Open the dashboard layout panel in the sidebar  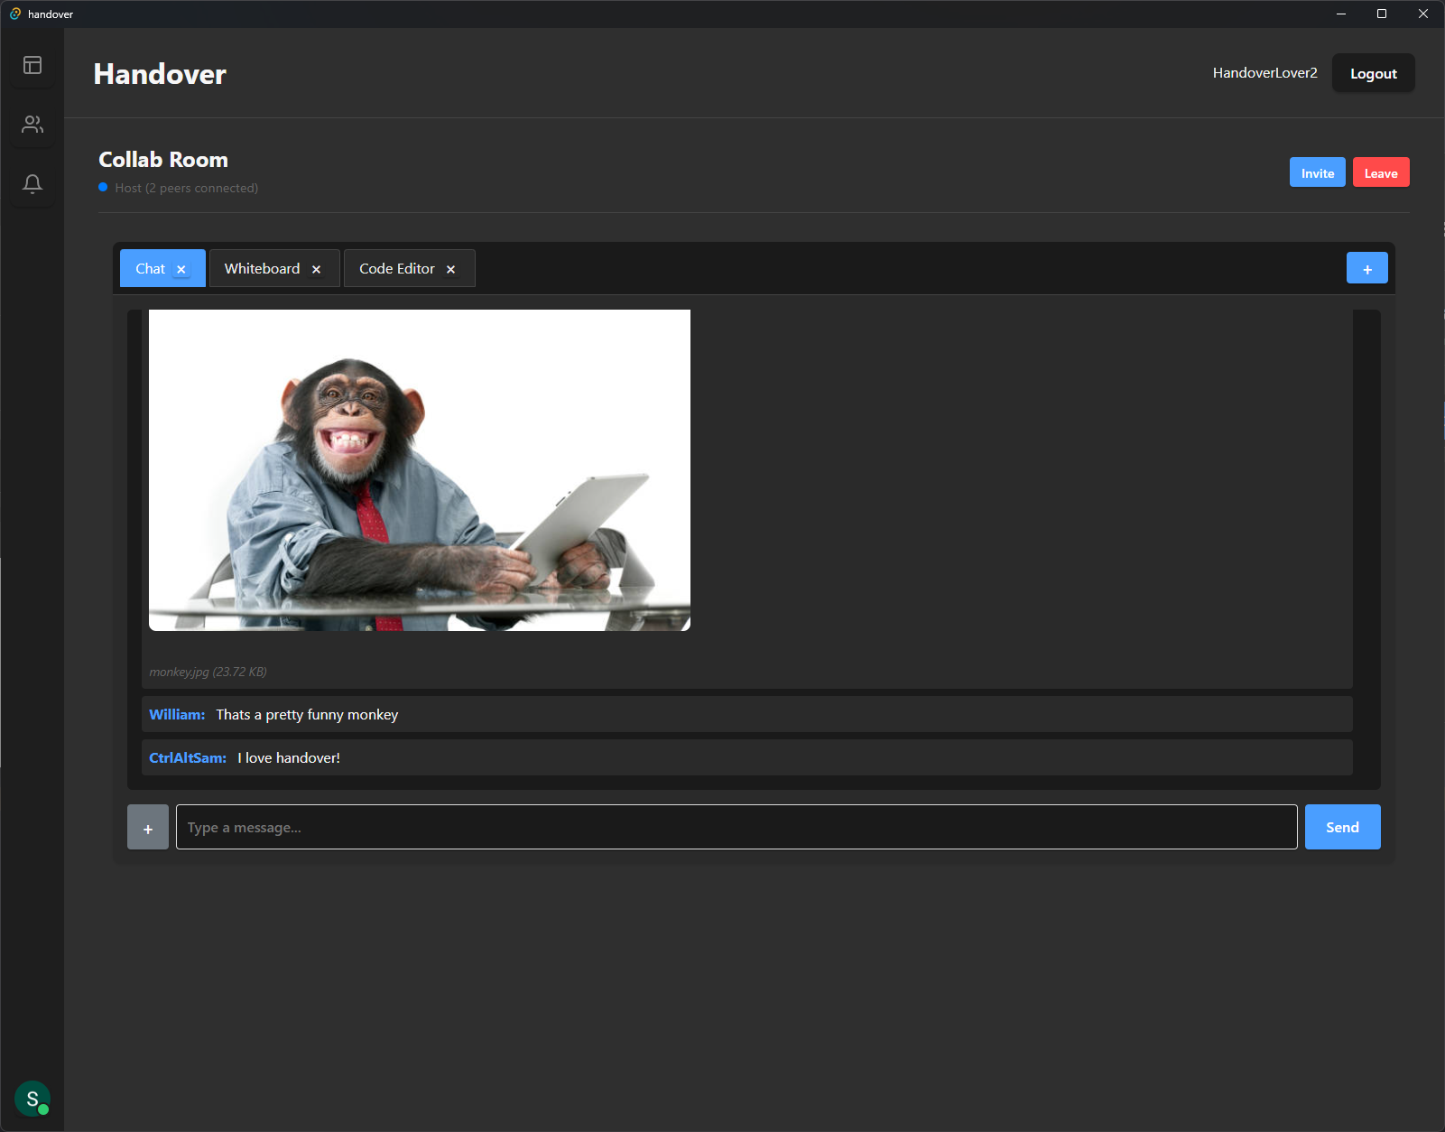tap(32, 64)
